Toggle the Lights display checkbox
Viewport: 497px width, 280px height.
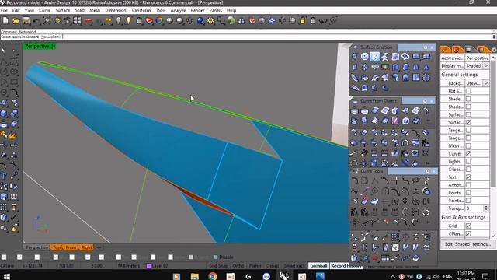(x=468, y=162)
